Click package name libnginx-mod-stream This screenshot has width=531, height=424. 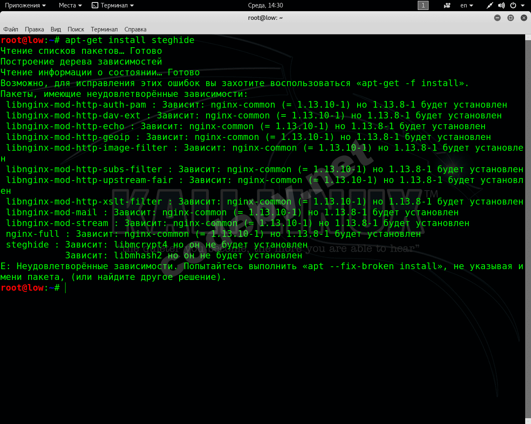57,223
